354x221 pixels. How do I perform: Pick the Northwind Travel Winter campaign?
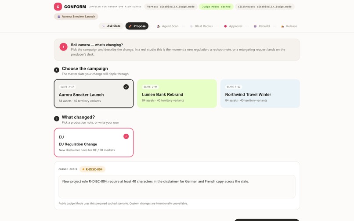(x=260, y=93)
